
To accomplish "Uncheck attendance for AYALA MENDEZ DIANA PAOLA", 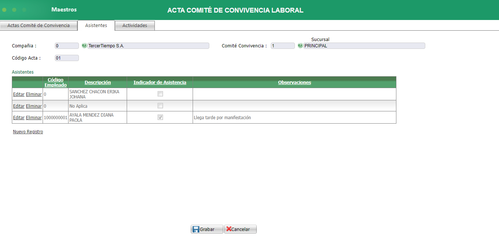I will [x=160, y=117].
